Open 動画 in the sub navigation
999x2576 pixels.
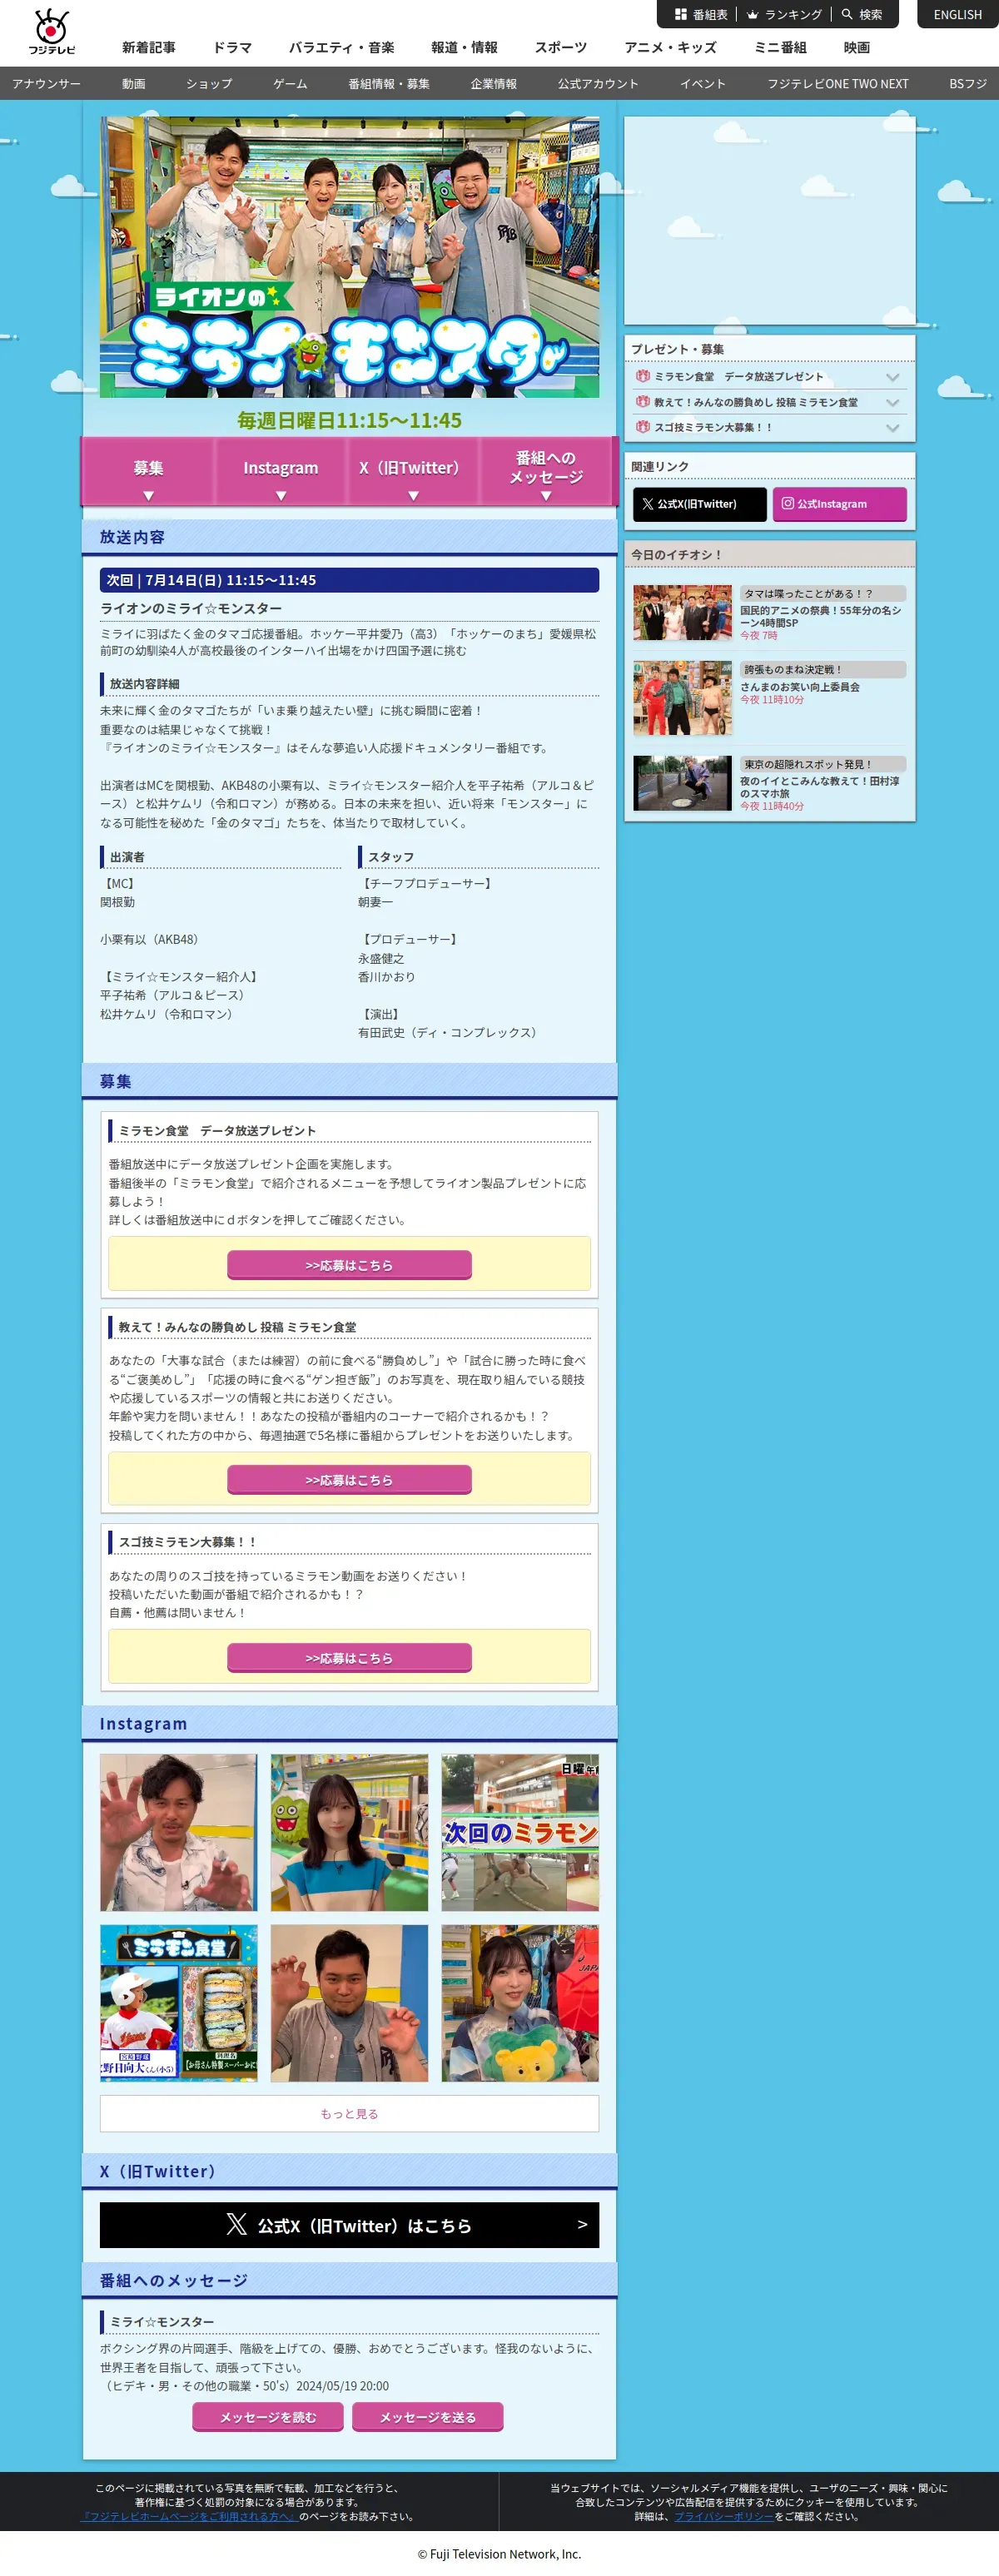tap(134, 84)
